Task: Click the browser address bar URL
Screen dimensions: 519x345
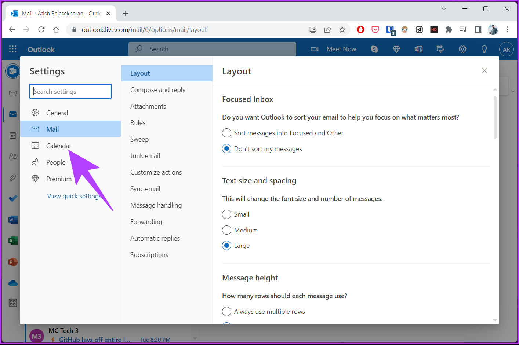Action: tap(144, 30)
